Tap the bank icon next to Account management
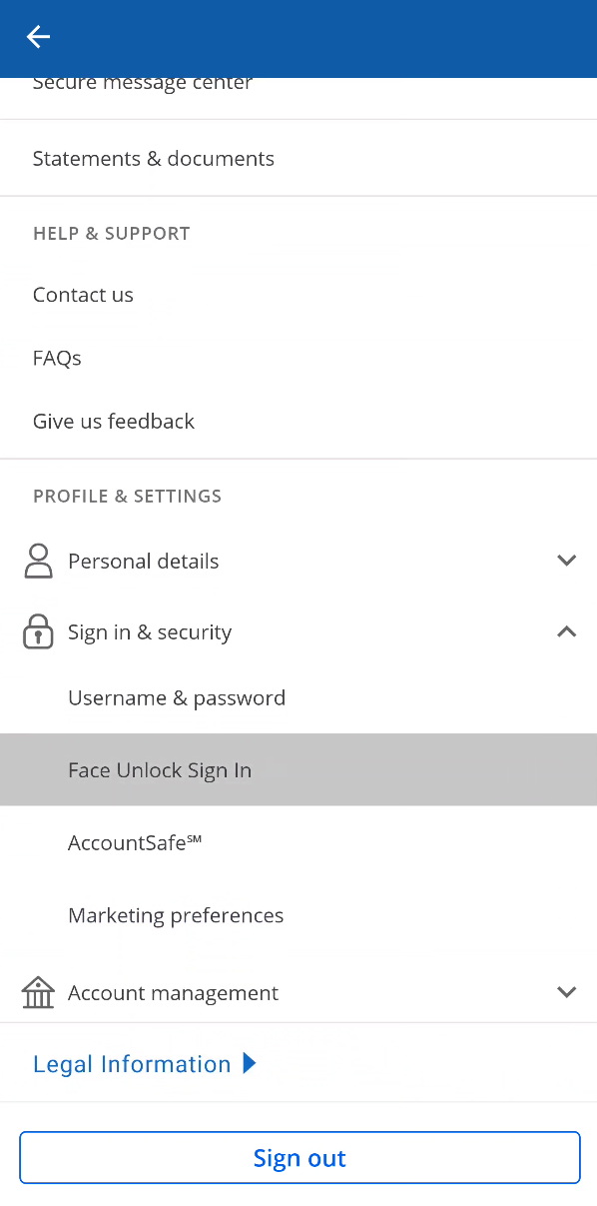Image resolution: width=597 pixels, height=1206 pixels. [38, 992]
